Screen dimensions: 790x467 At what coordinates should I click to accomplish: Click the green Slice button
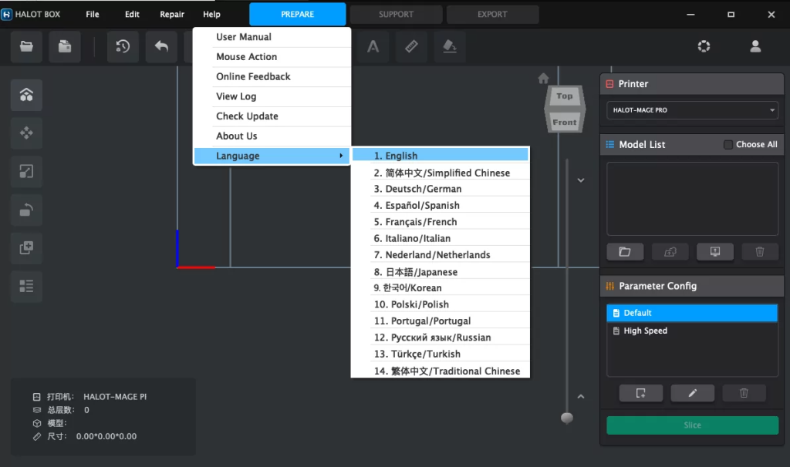[692, 425]
